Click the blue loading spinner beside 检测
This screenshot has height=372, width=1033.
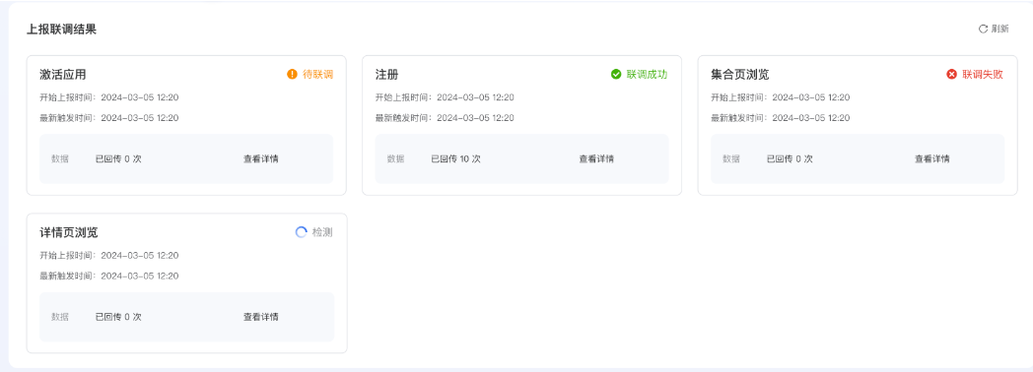[x=301, y=232]
